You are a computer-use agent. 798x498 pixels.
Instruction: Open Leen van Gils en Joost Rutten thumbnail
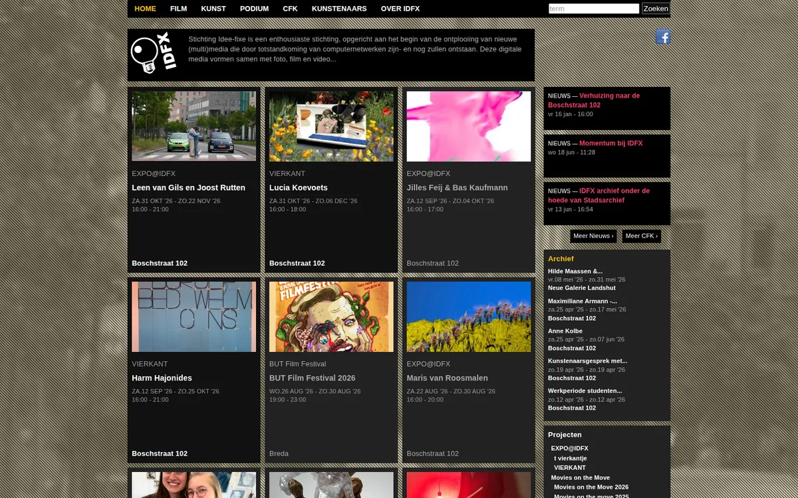coord(194,126)
